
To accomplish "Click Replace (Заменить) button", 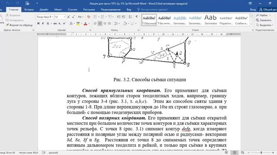I will (x=264, y=20).
